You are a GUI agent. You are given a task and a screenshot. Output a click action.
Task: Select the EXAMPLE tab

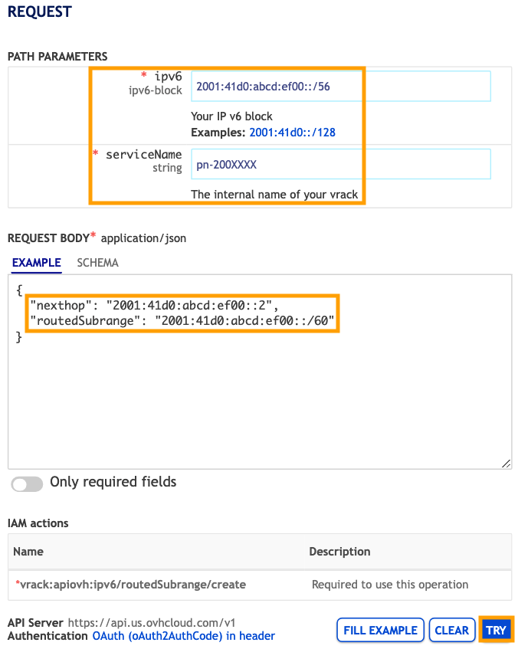tap(36, 262)
